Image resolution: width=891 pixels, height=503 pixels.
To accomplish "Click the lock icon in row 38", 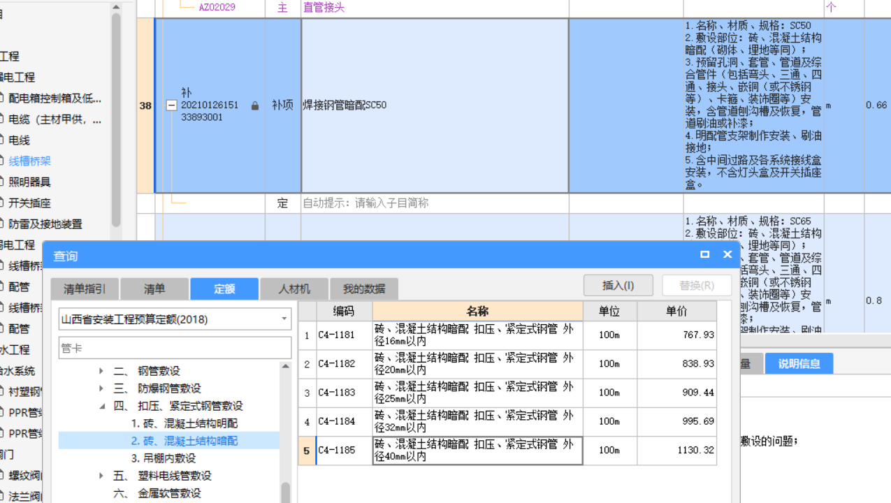I will pyautogui.click(x=255, y=105).
